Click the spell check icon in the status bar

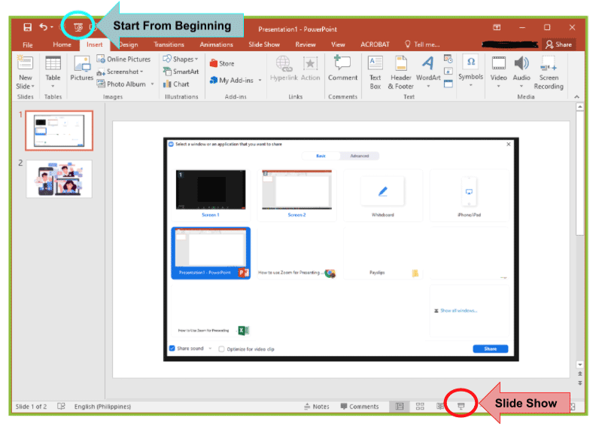point(61,407)
